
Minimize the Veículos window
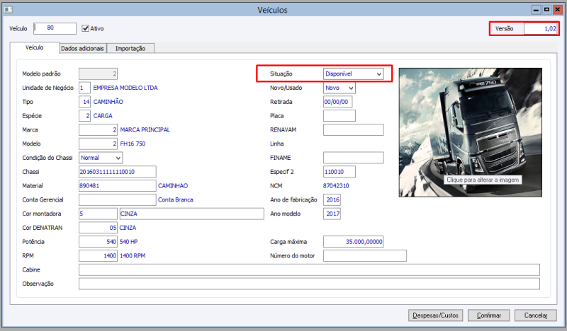536,10
